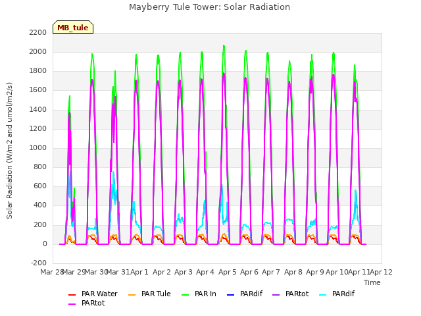Toggle the purple PARtot legend label
The image size is (421, 316).
(297, 294)
